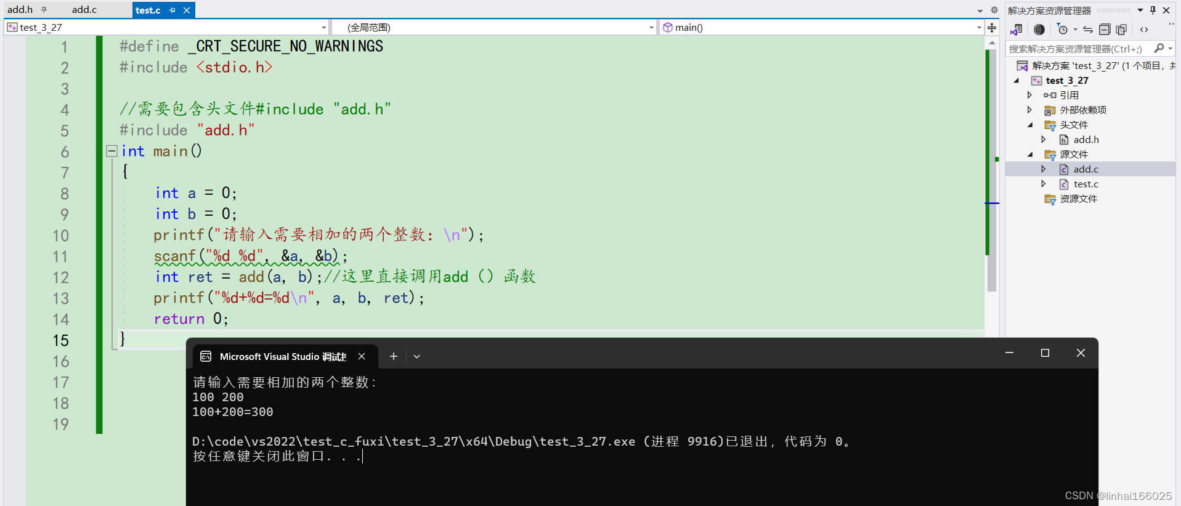Expand the add.h file node
Screen dimensions: 1181x506
(x=1044, y=139)
